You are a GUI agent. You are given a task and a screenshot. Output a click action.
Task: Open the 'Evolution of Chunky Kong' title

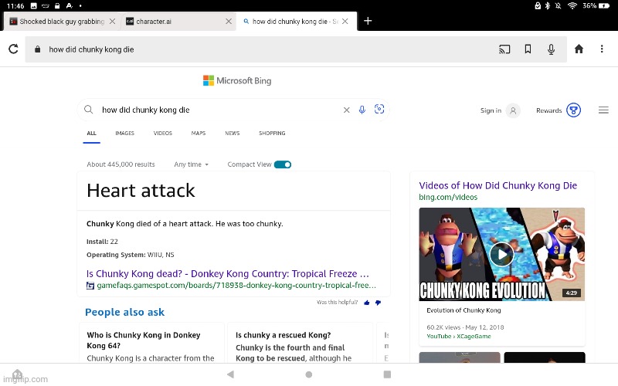(x=463, y=310)
